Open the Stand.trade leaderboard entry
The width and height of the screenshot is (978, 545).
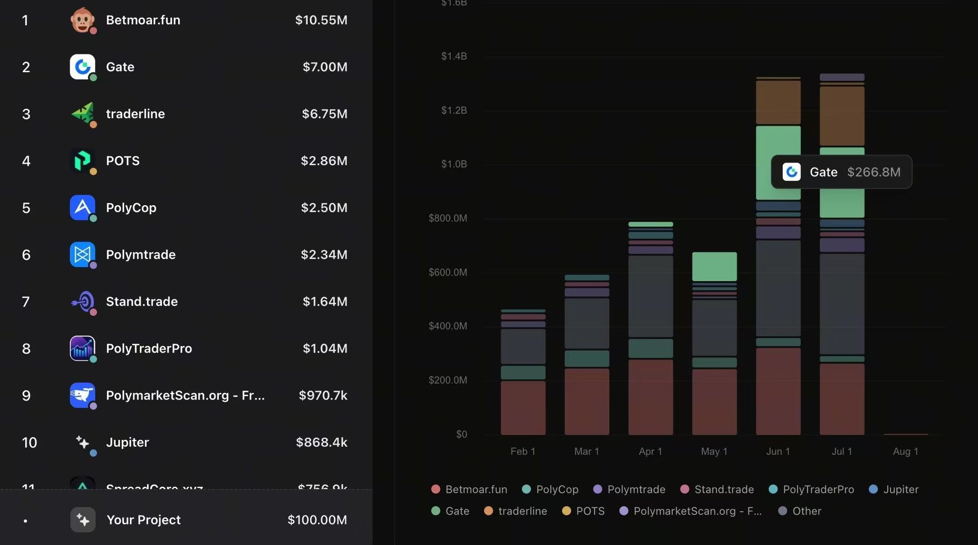click(x=186, y=301)
